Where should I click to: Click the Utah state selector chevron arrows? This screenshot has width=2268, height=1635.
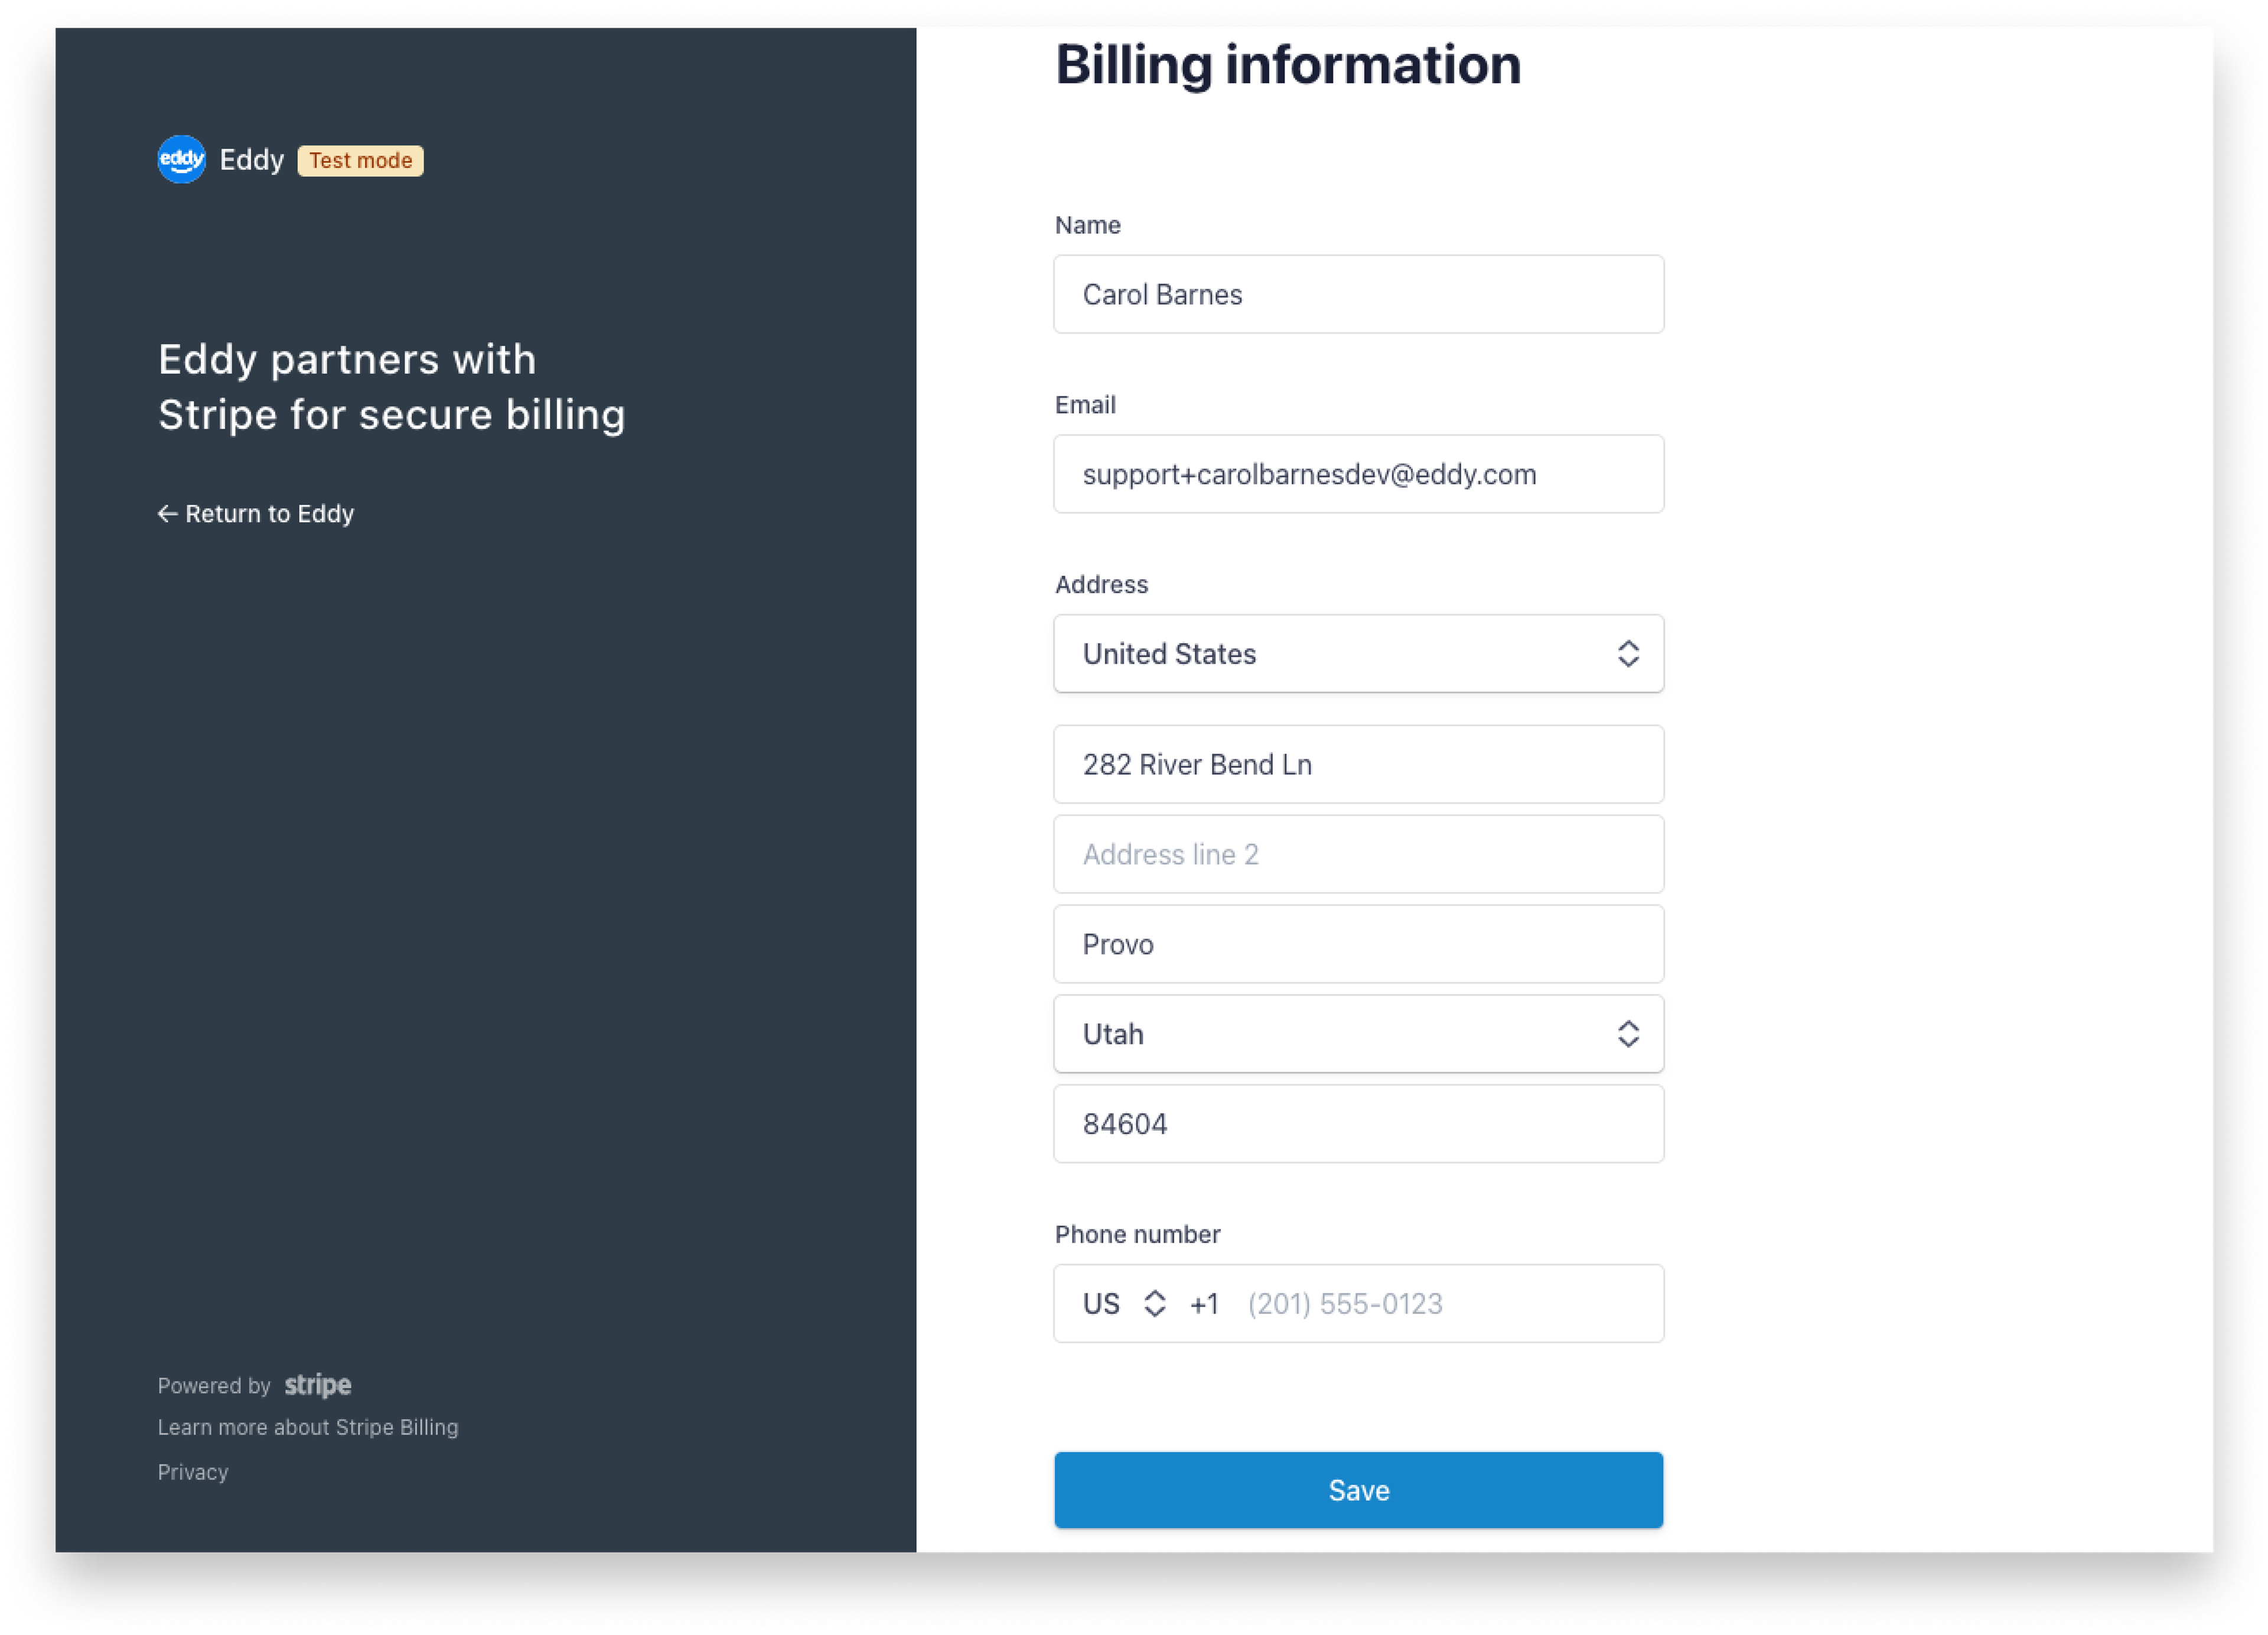pyautogui.click(x=1628, y=1034)
